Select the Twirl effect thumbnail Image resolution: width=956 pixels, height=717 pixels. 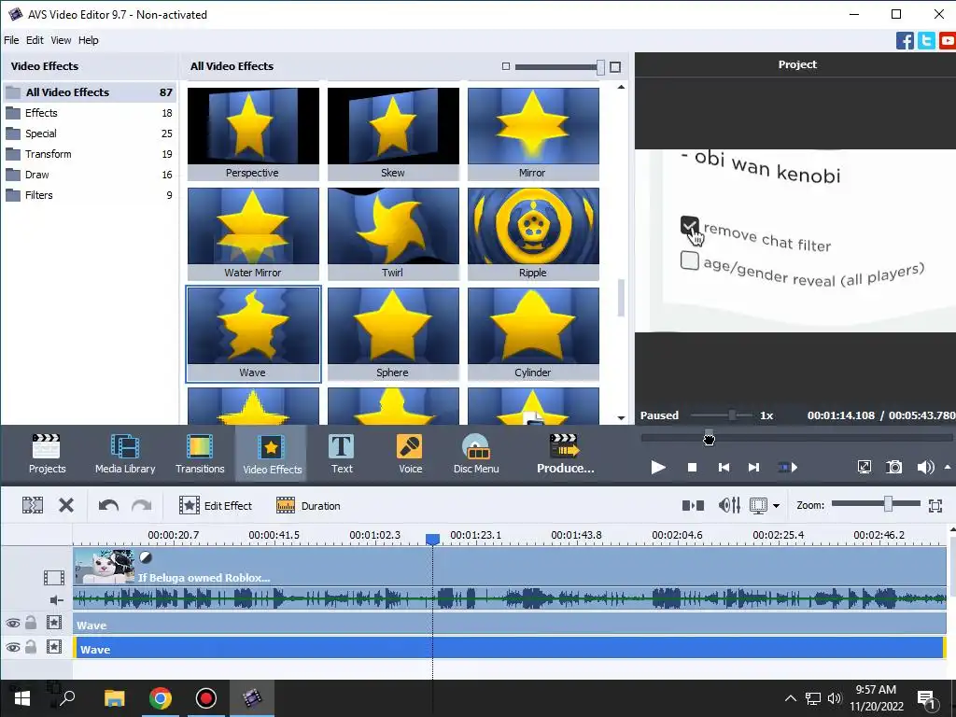[393, 233]
